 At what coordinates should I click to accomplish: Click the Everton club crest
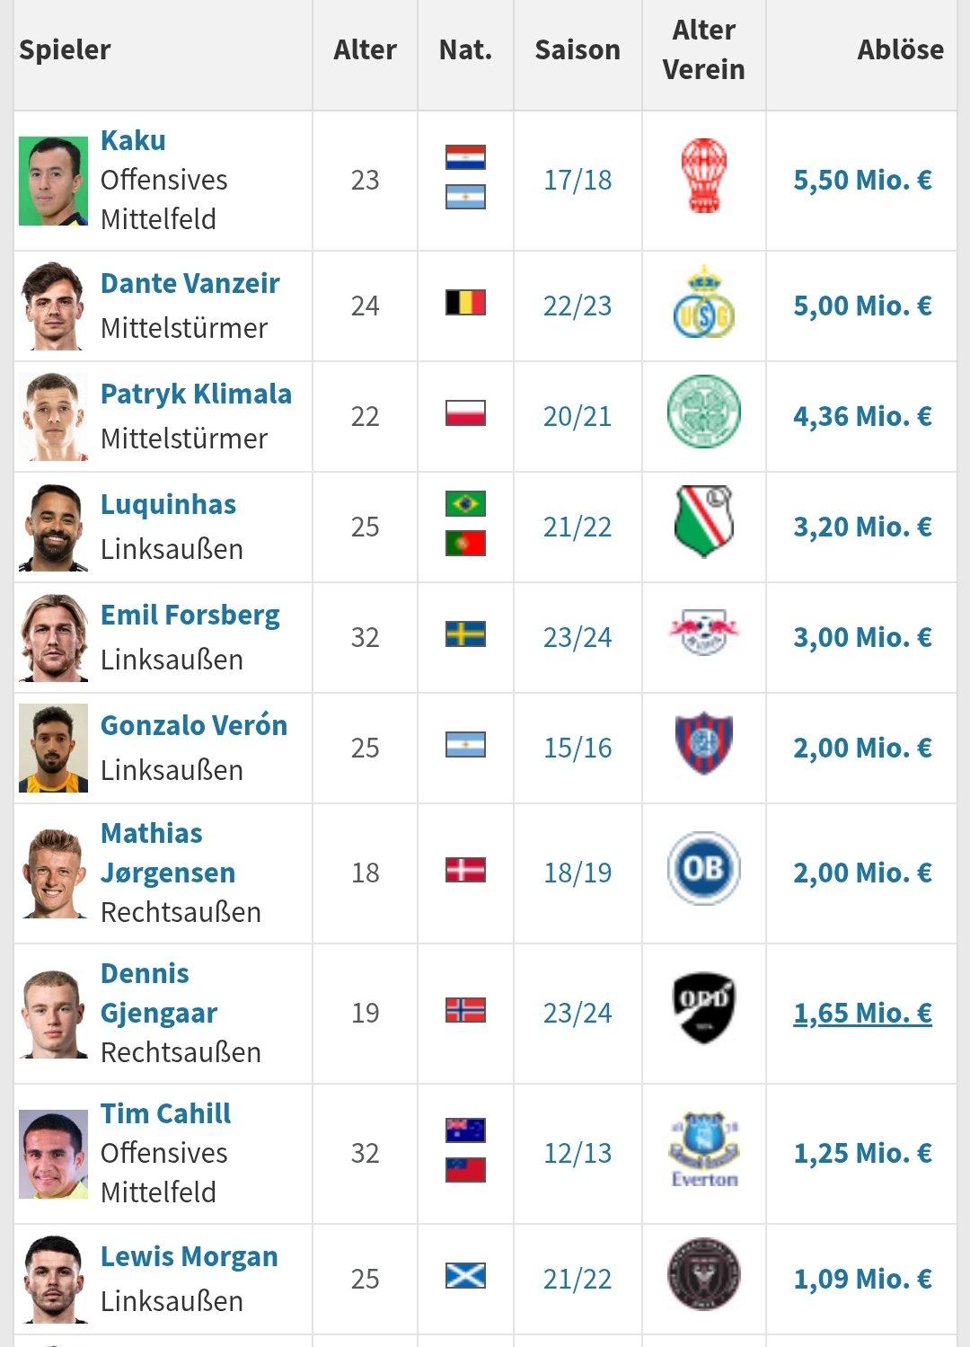[703, 1149]
